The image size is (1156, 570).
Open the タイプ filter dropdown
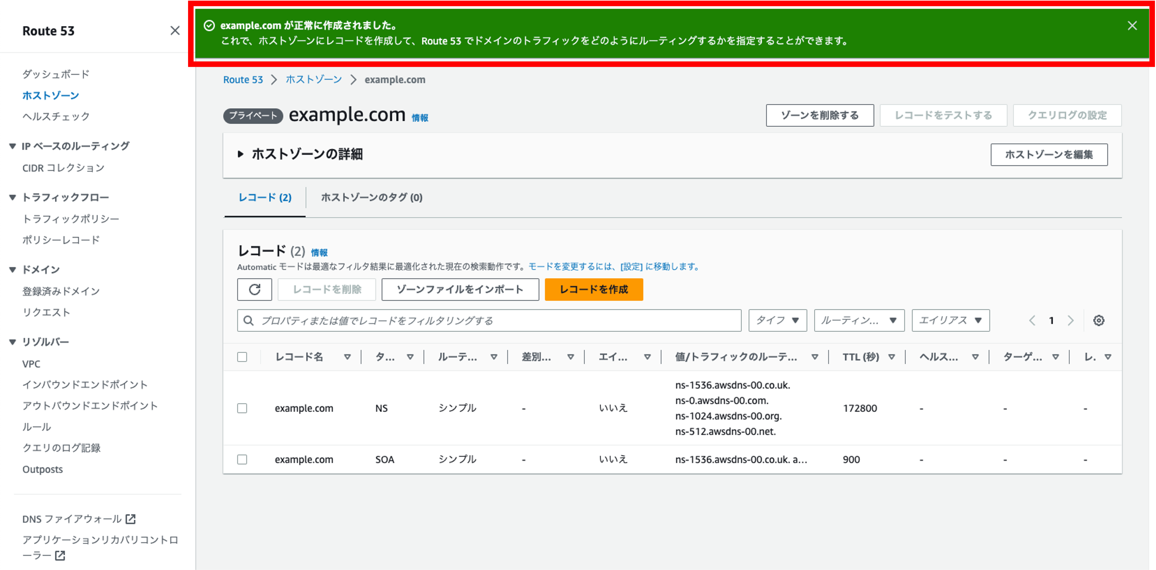tap(778, 320)
